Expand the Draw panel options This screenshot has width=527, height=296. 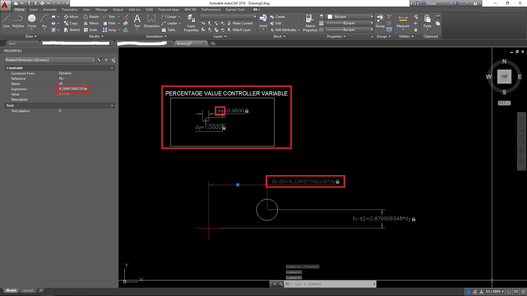coord(35,36)
